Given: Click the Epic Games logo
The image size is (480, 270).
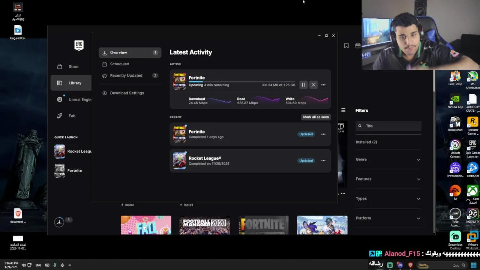Looking at the screenshot, I should tap(79, 45).
